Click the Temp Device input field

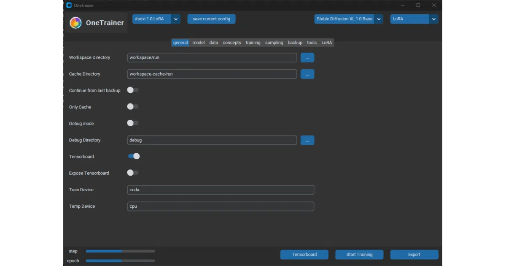221,206
